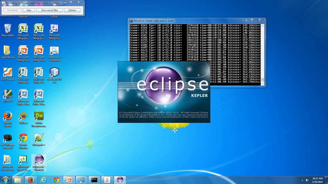Switch to PowerPoint in the taskbar
This screenshot has height=184, width=328.
pyautogui.click(x=69, y=180)
